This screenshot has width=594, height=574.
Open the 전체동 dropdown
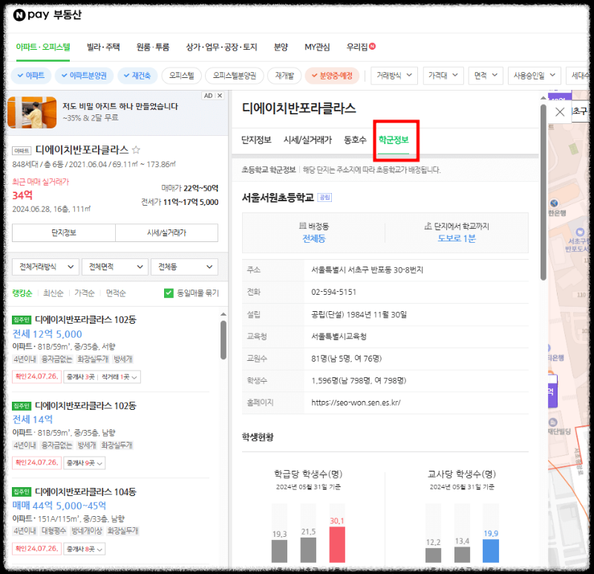coord(184,267)
